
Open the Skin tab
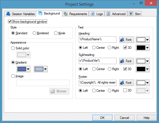[x=134, y=14]
